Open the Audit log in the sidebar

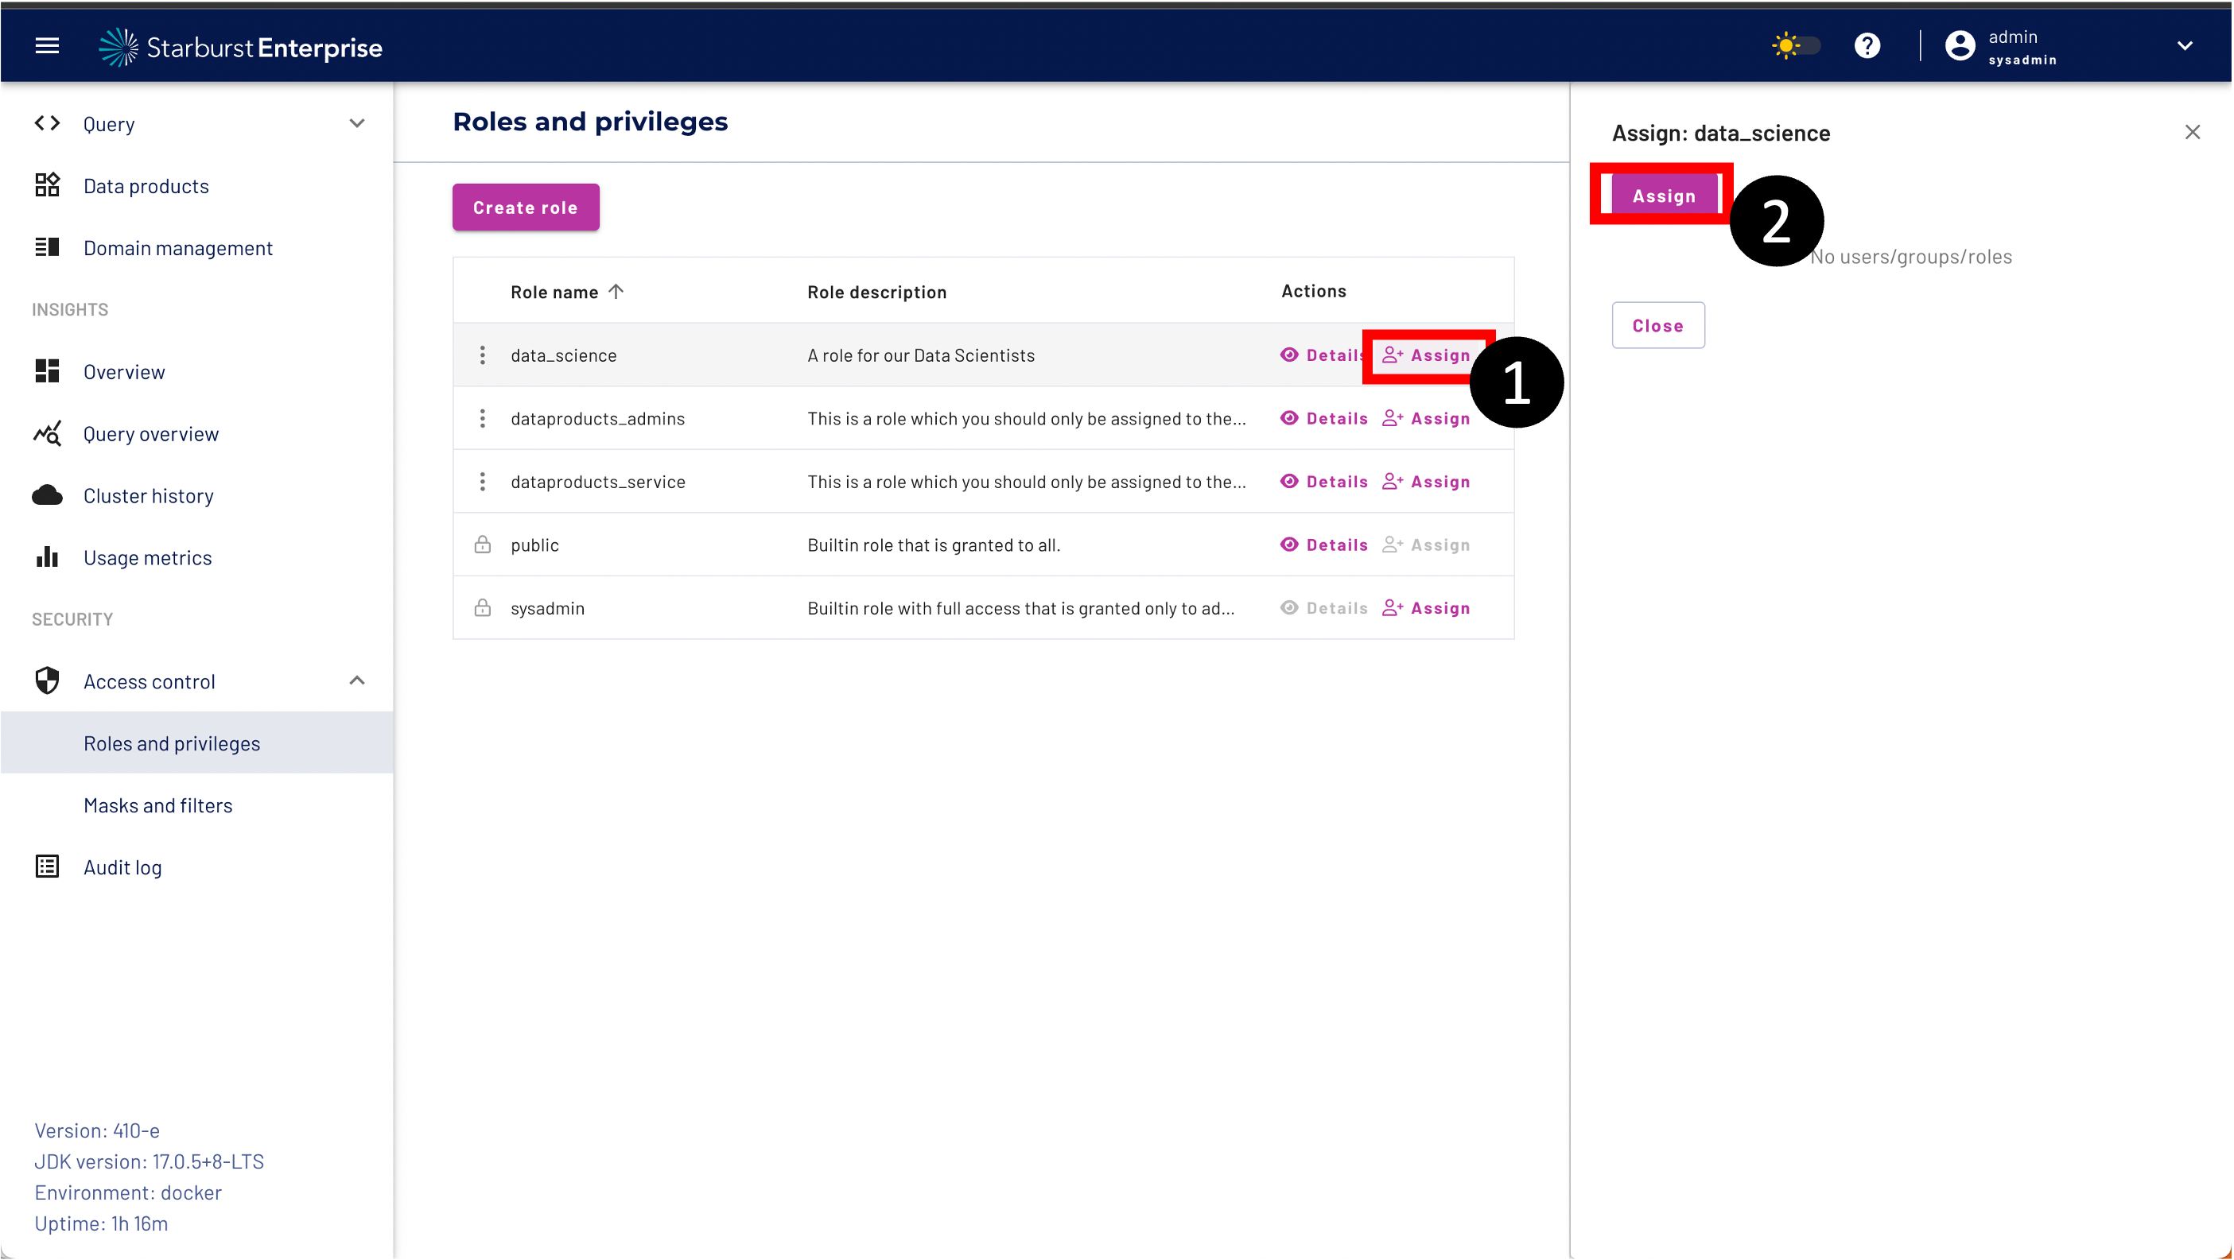pyautogui.click(x=122, y=866)
